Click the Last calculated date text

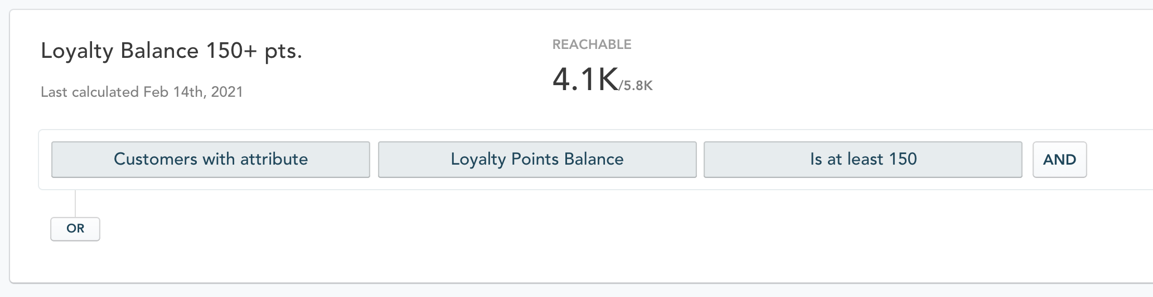142,92
